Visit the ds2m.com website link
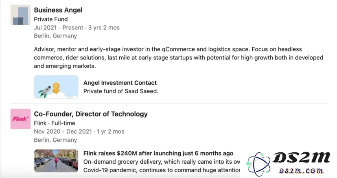Image resolution: width=337 pixels, height=178 pixels. 301,171
